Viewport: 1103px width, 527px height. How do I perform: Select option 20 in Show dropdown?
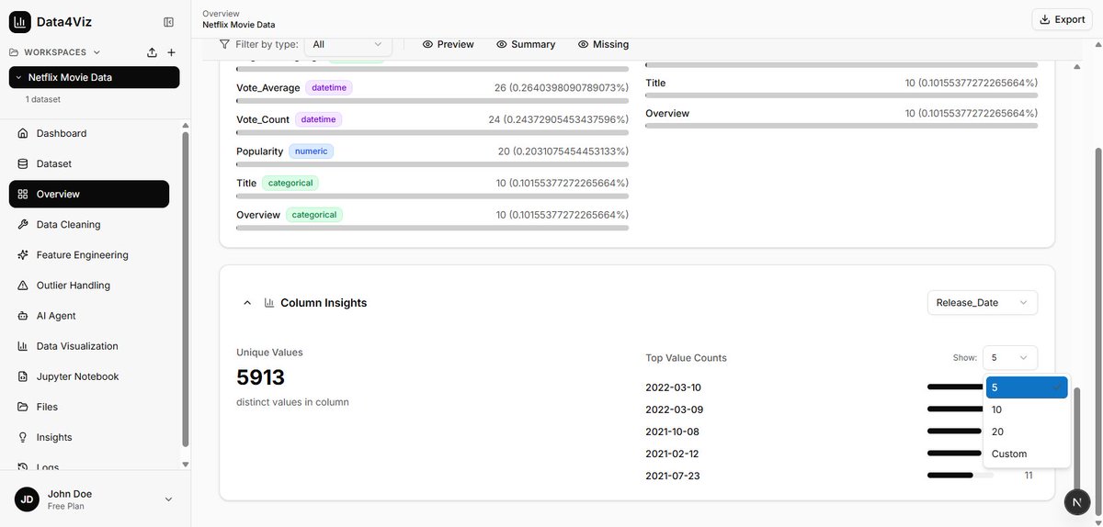(1027, 432)
